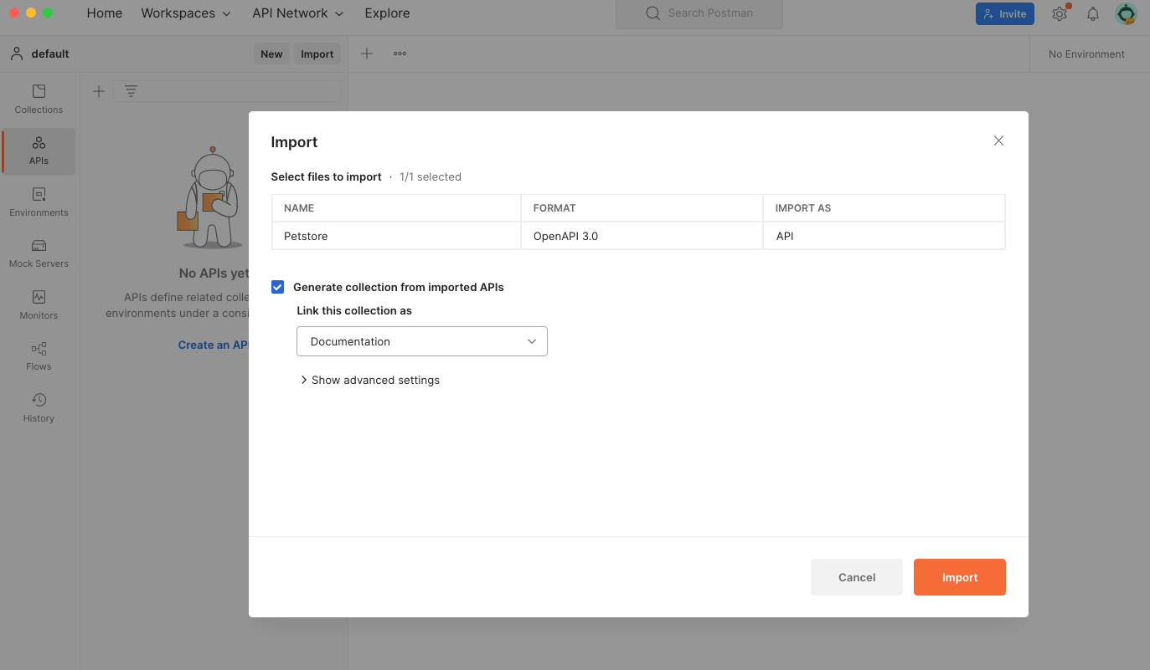1150x670 pixels.
Task: Select the APIs sidebar icon
Action: tap(38, 151)
